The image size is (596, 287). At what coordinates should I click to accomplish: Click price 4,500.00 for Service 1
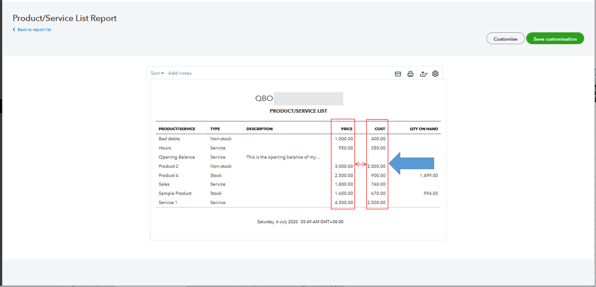(x=344, y=202)
